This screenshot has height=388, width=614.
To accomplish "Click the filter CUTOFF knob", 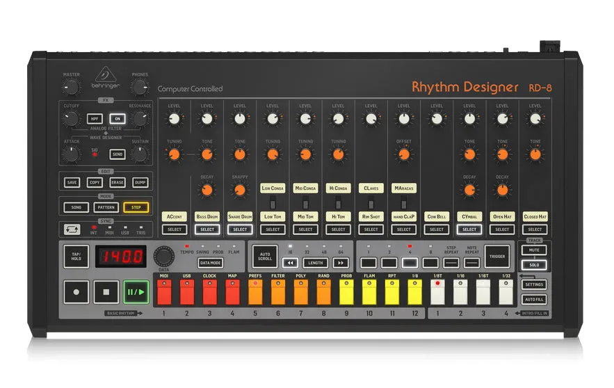I will 71,118.
